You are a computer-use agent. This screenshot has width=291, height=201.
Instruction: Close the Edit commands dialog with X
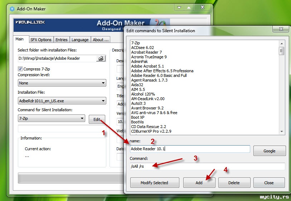(281, 29)
